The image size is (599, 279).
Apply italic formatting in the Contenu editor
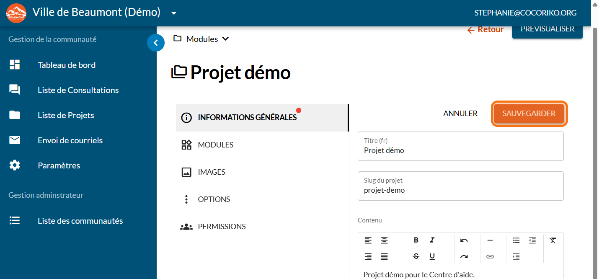pyautogui.click(x=432, y=240)
